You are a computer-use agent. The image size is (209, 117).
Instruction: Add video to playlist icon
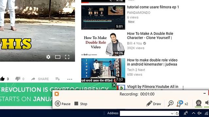[57, 79]
